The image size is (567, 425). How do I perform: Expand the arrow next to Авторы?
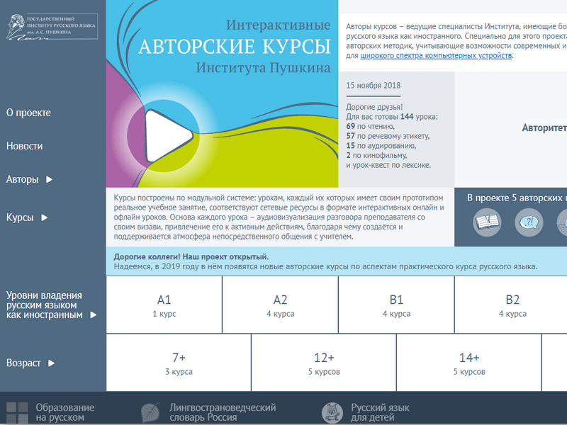coord(49,179)
